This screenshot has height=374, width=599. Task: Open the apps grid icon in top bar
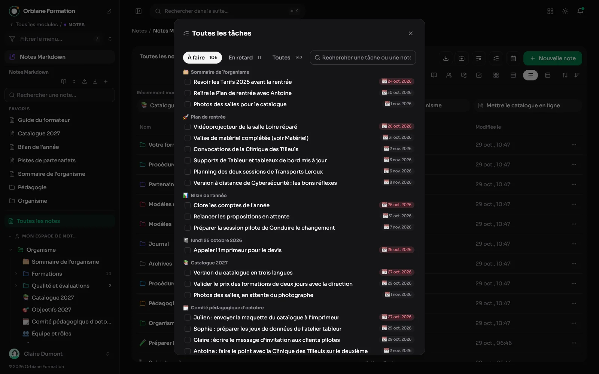click(550, 11)
